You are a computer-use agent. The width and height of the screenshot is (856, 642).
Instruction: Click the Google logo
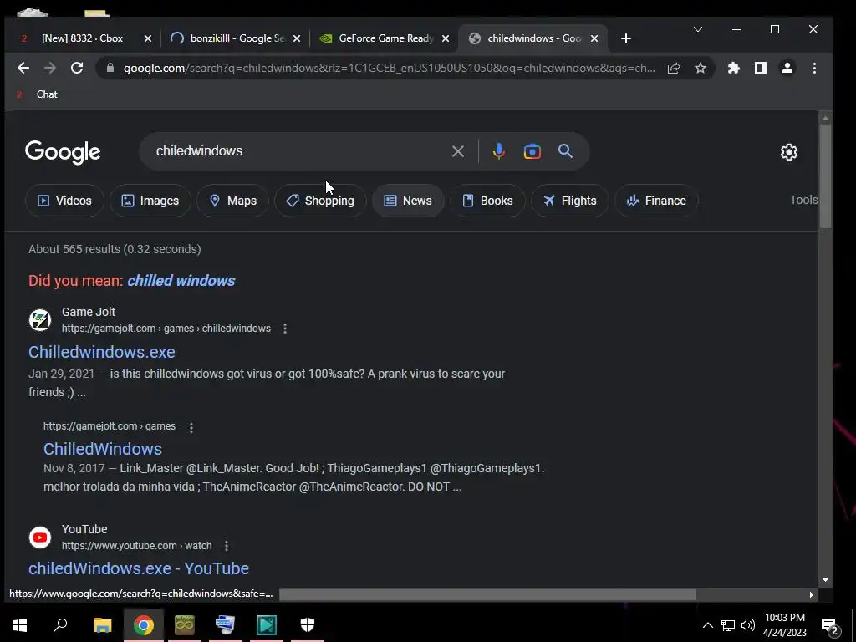click(63, 152)
